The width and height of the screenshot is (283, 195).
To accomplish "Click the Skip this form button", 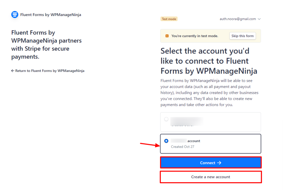I will point(242,36).
